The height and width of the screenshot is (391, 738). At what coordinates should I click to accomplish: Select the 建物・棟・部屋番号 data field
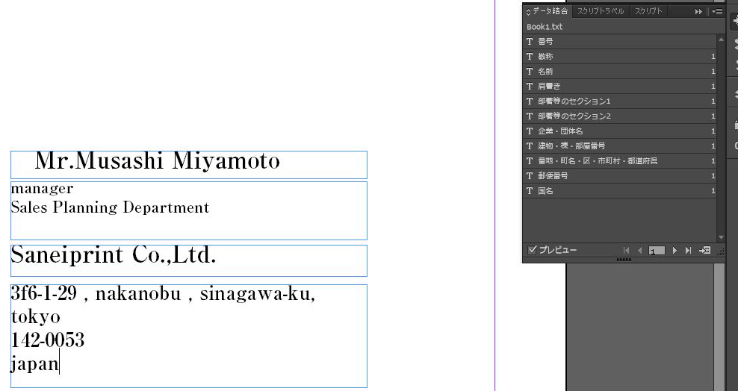(x=620, y=146)
